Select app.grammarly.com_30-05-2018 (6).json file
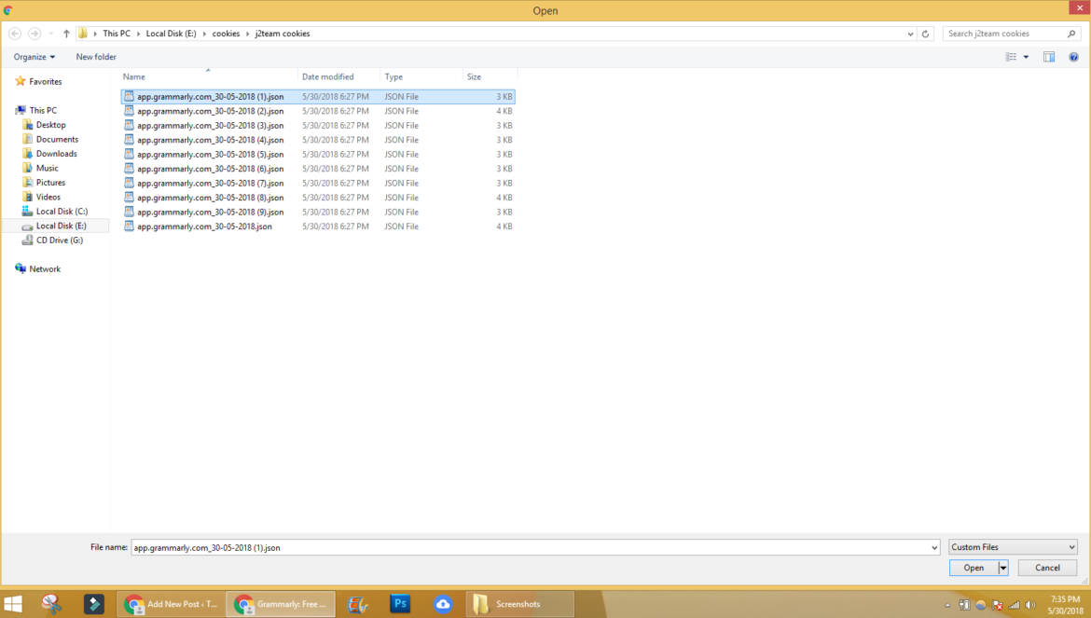1091x618 pixels. (318, 169)
